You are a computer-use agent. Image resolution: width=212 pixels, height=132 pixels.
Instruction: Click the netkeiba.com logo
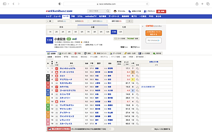[x=59, y=11]
